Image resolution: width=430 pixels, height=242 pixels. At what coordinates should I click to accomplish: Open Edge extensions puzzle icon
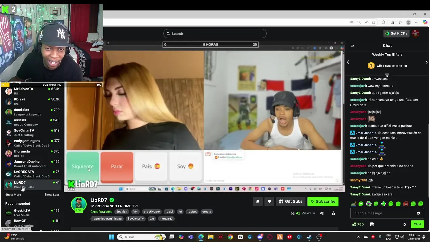point(383,22)
